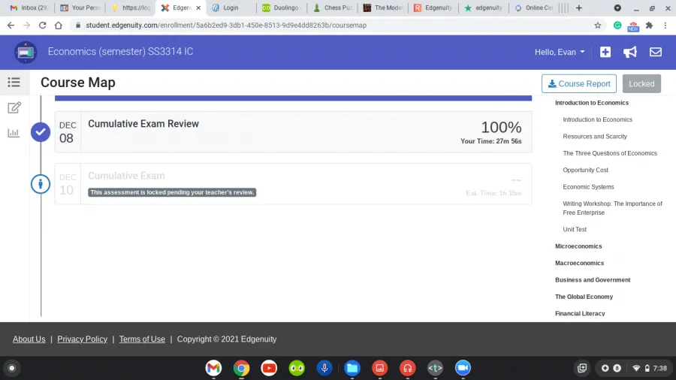
Task: Click the Edgenuity logo in header
Action: click(x=26, y=52)
